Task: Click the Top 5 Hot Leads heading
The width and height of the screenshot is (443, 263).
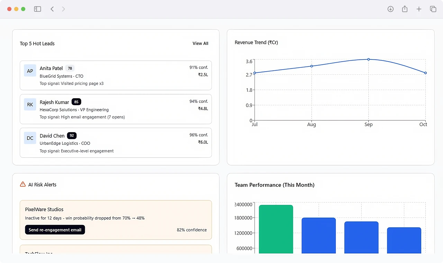Action: click(37, 44)
